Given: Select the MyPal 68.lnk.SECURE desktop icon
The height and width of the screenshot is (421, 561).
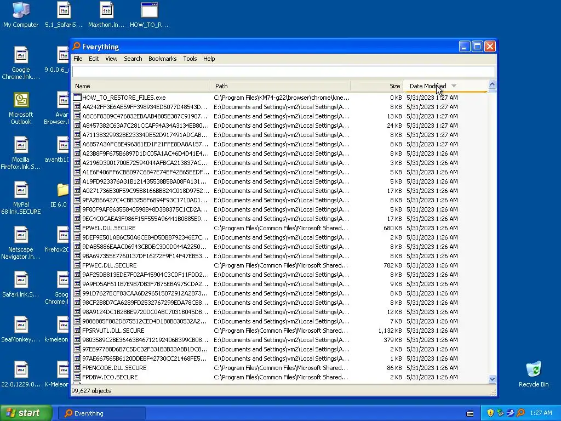Looking at the screenshot, I should click(21, 198).
